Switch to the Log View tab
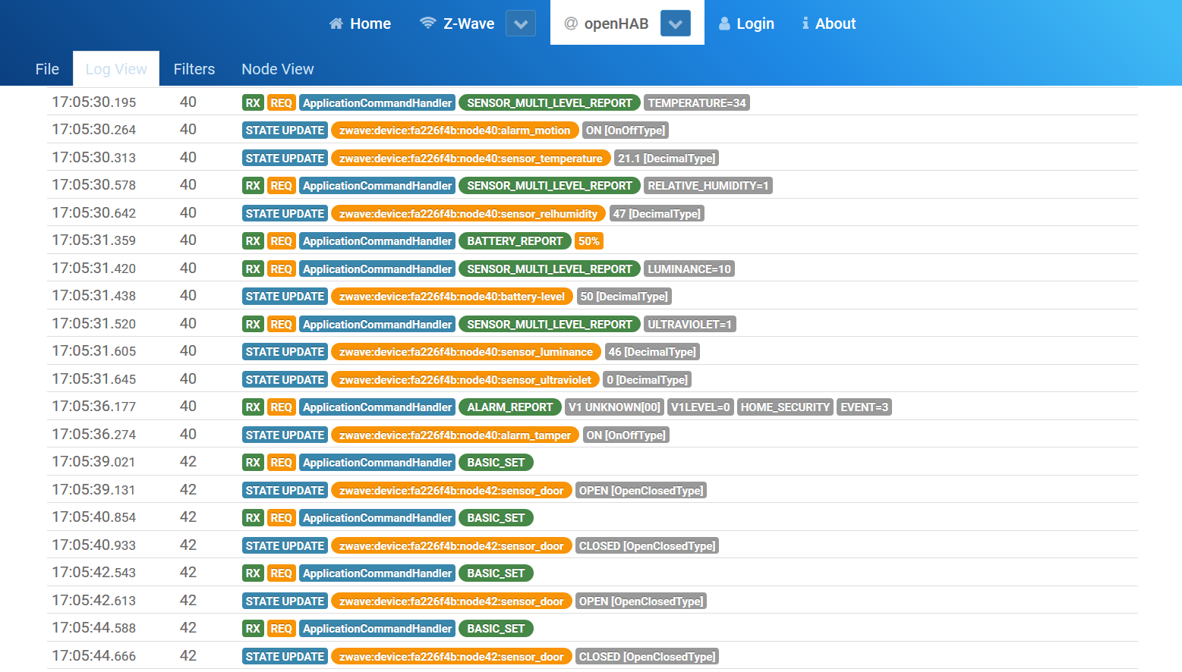Viewport: 1182px width, 672px height. pos(116,69)
